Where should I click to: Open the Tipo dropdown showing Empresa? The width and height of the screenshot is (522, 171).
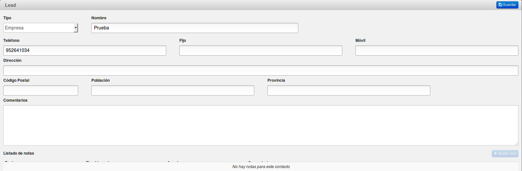[41, 28]
